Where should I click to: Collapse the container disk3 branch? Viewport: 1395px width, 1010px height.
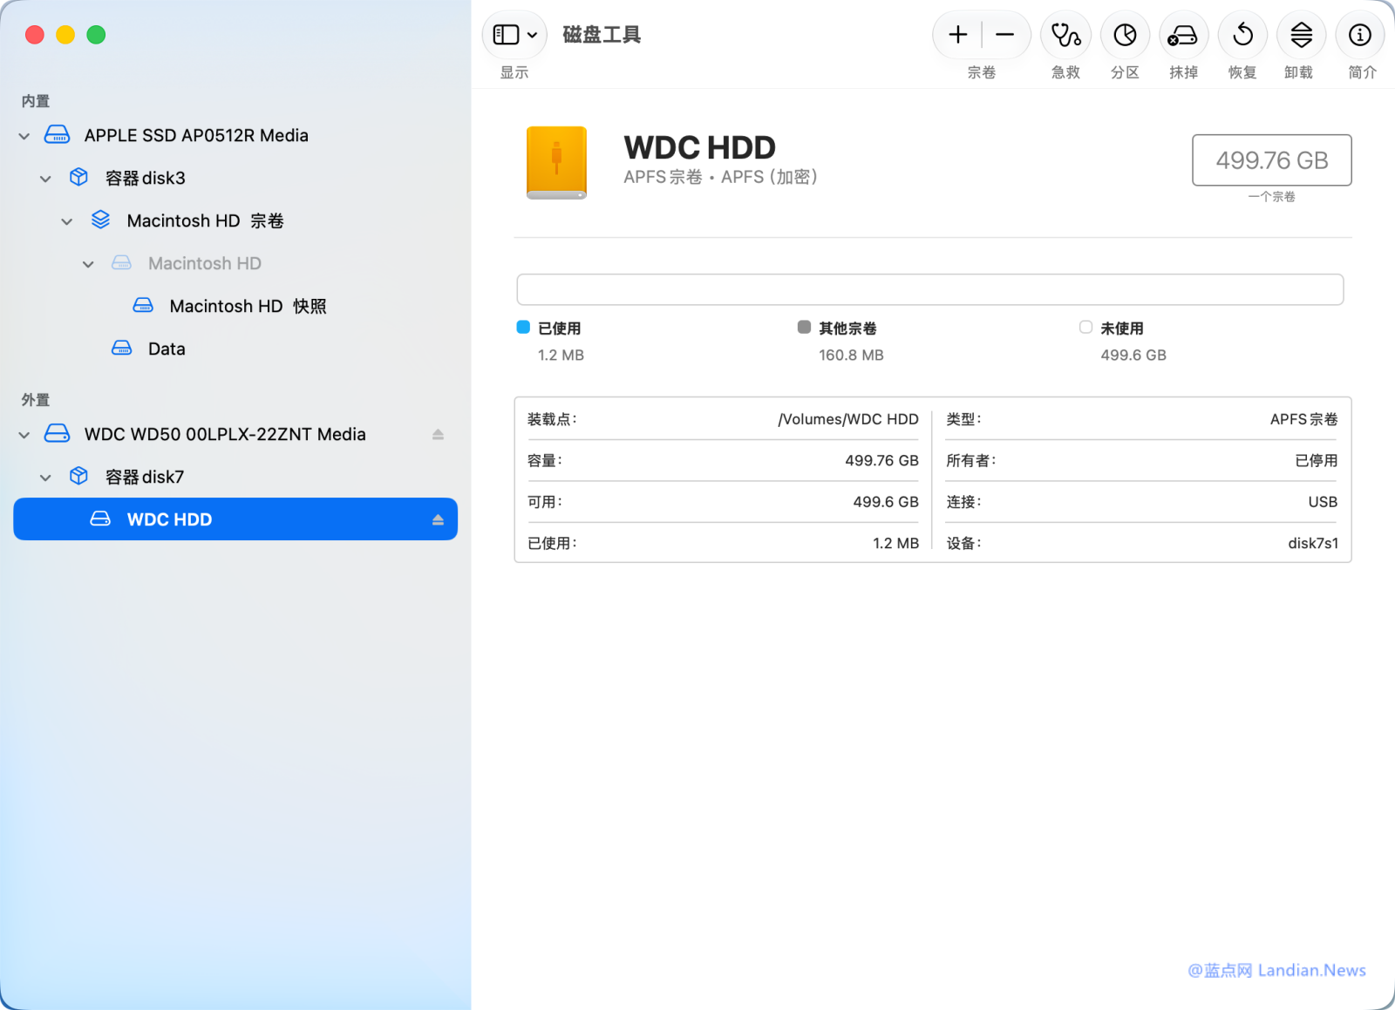click(x=45, y=179)
